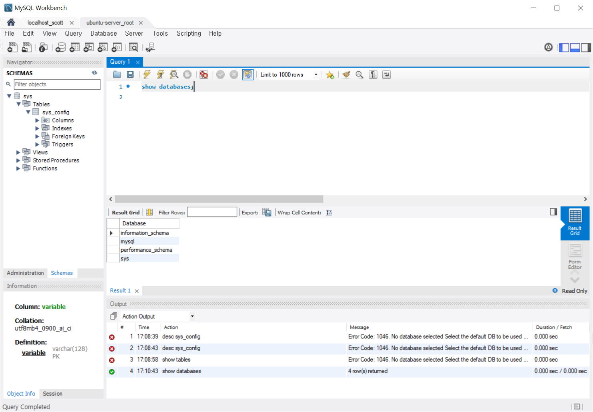The height and width of the screenshot is (412, 593).
Task: Click the Filter Rows input field
Action: pos(212,212)
